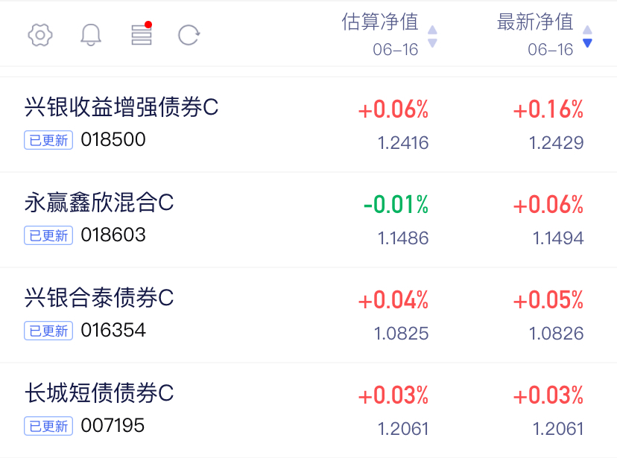Screen dimensions: 617x458
Task: Sort by 最新净值 using its arrow toggle
Action: coord(587,36)
